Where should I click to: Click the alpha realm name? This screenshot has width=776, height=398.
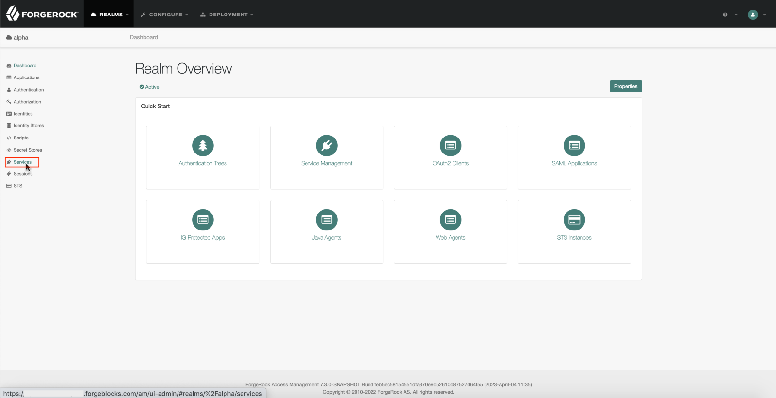coord(21,37)
